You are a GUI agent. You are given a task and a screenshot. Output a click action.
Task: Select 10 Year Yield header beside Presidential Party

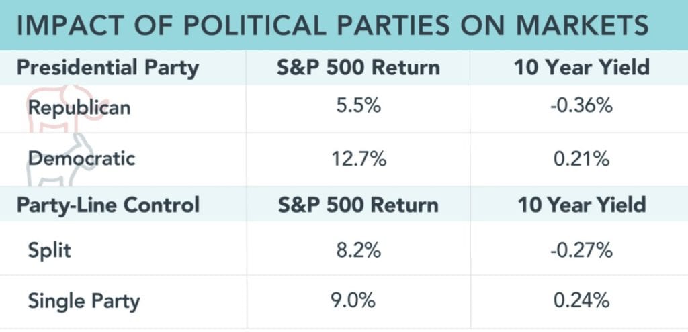578,68
